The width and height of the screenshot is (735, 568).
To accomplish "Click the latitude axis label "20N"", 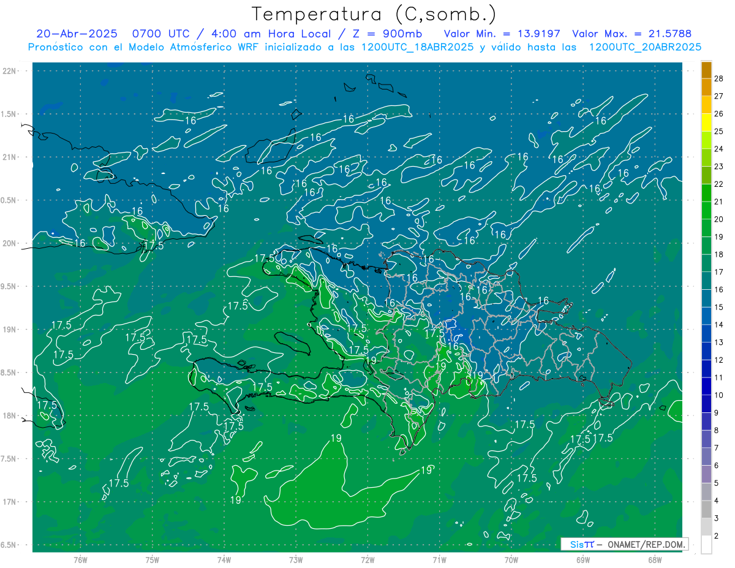I will click(x=9, y=243).
